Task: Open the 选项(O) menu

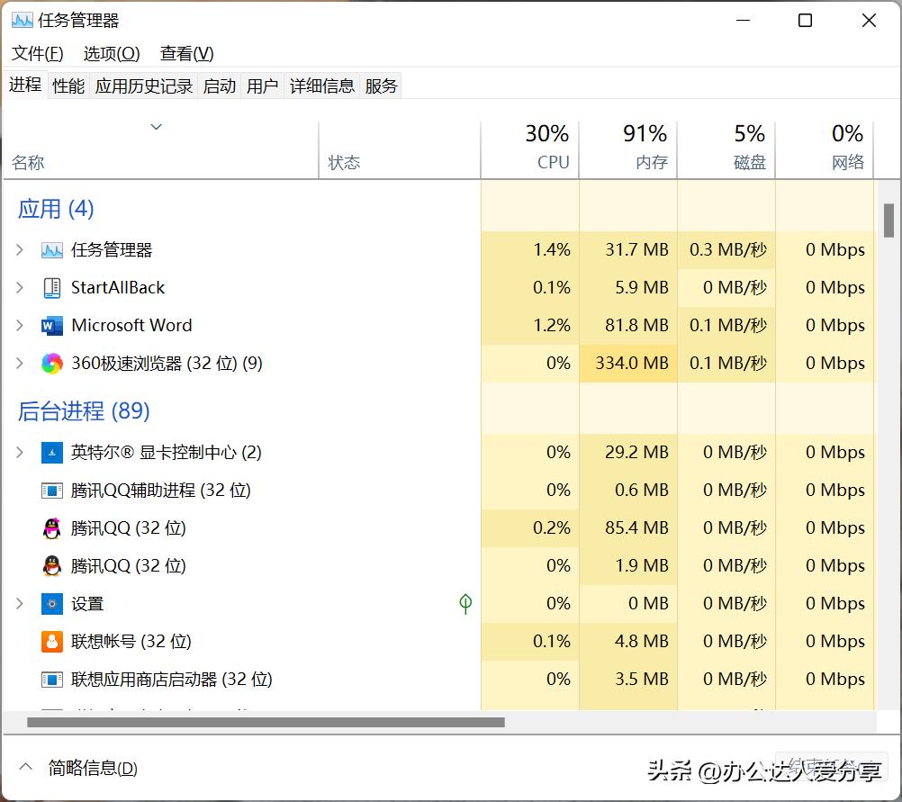Action: pos(111,53)
